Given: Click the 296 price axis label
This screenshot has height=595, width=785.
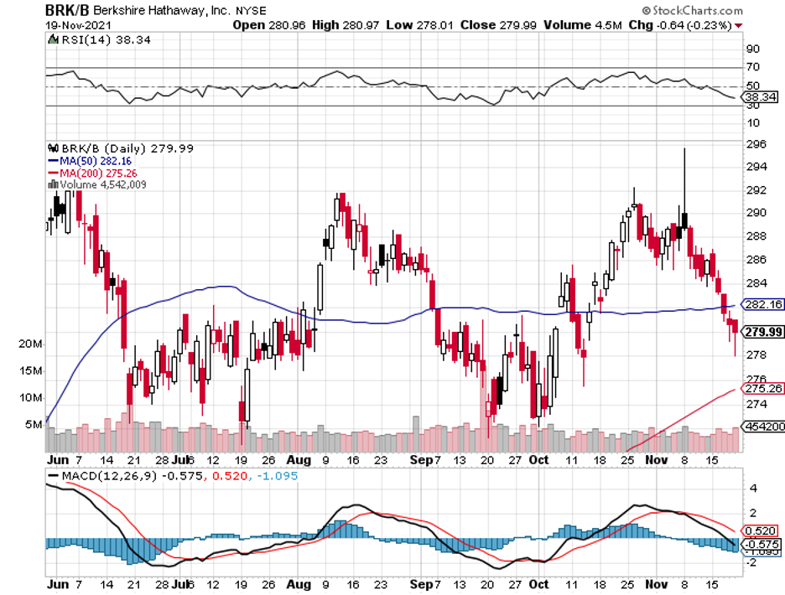Looking at the screenshot, I should coord(756,144).
